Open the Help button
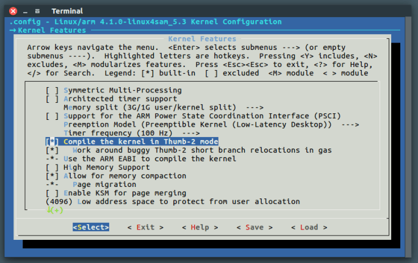The height and width of the screenshot is (263, 418). tap(200, 227)
